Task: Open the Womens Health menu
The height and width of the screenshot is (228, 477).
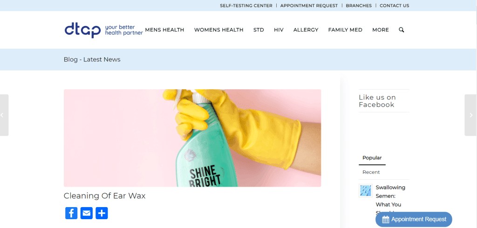Action: click(219, 30)
